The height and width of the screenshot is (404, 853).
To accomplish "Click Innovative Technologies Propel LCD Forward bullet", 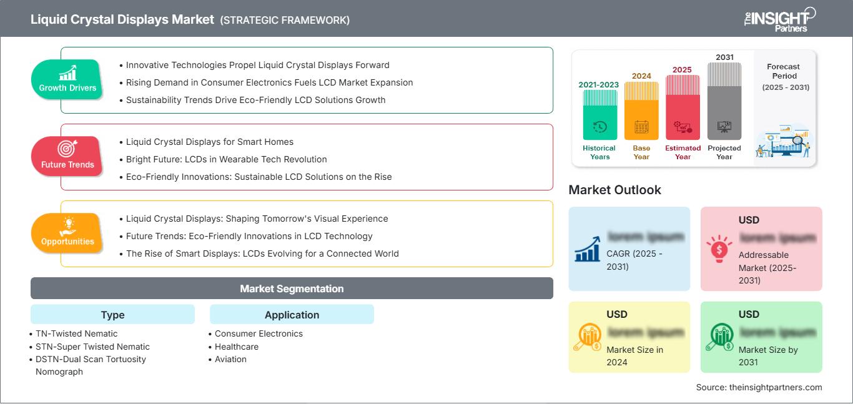I will coord(257,65).
